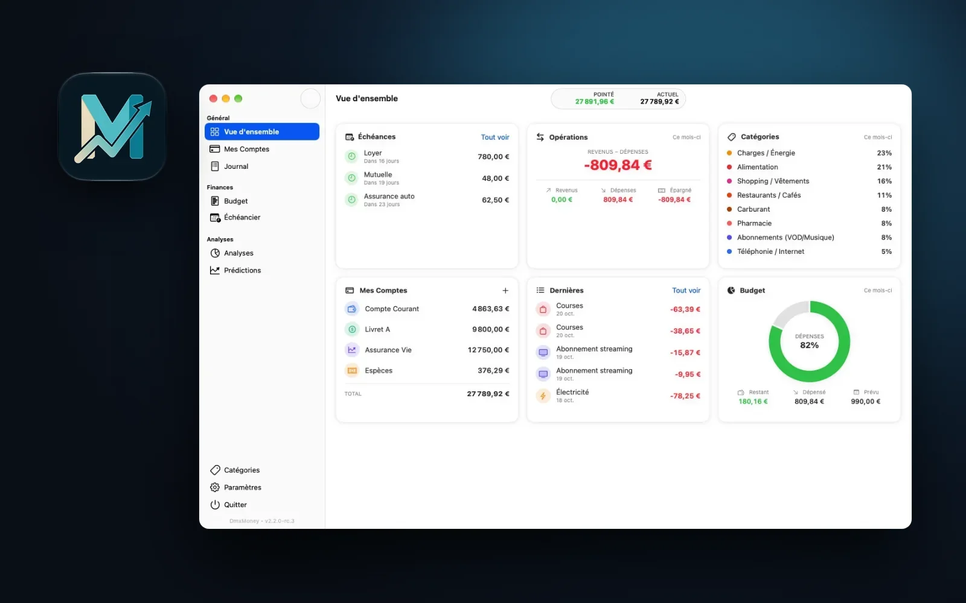Click the green budget donut chart
This screenshot has width=966, height=603.
coord(809,341)
